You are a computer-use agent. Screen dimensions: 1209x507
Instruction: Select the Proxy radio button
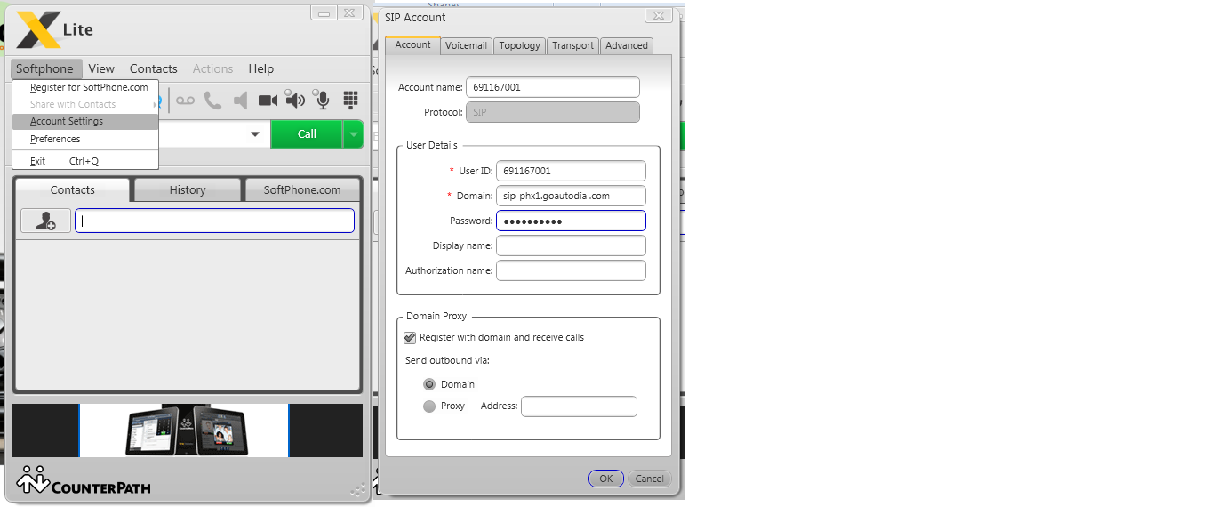[429, 406]
